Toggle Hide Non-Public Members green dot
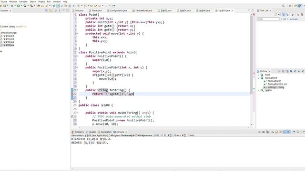305x171 pixels. click(x=299, y=71)
